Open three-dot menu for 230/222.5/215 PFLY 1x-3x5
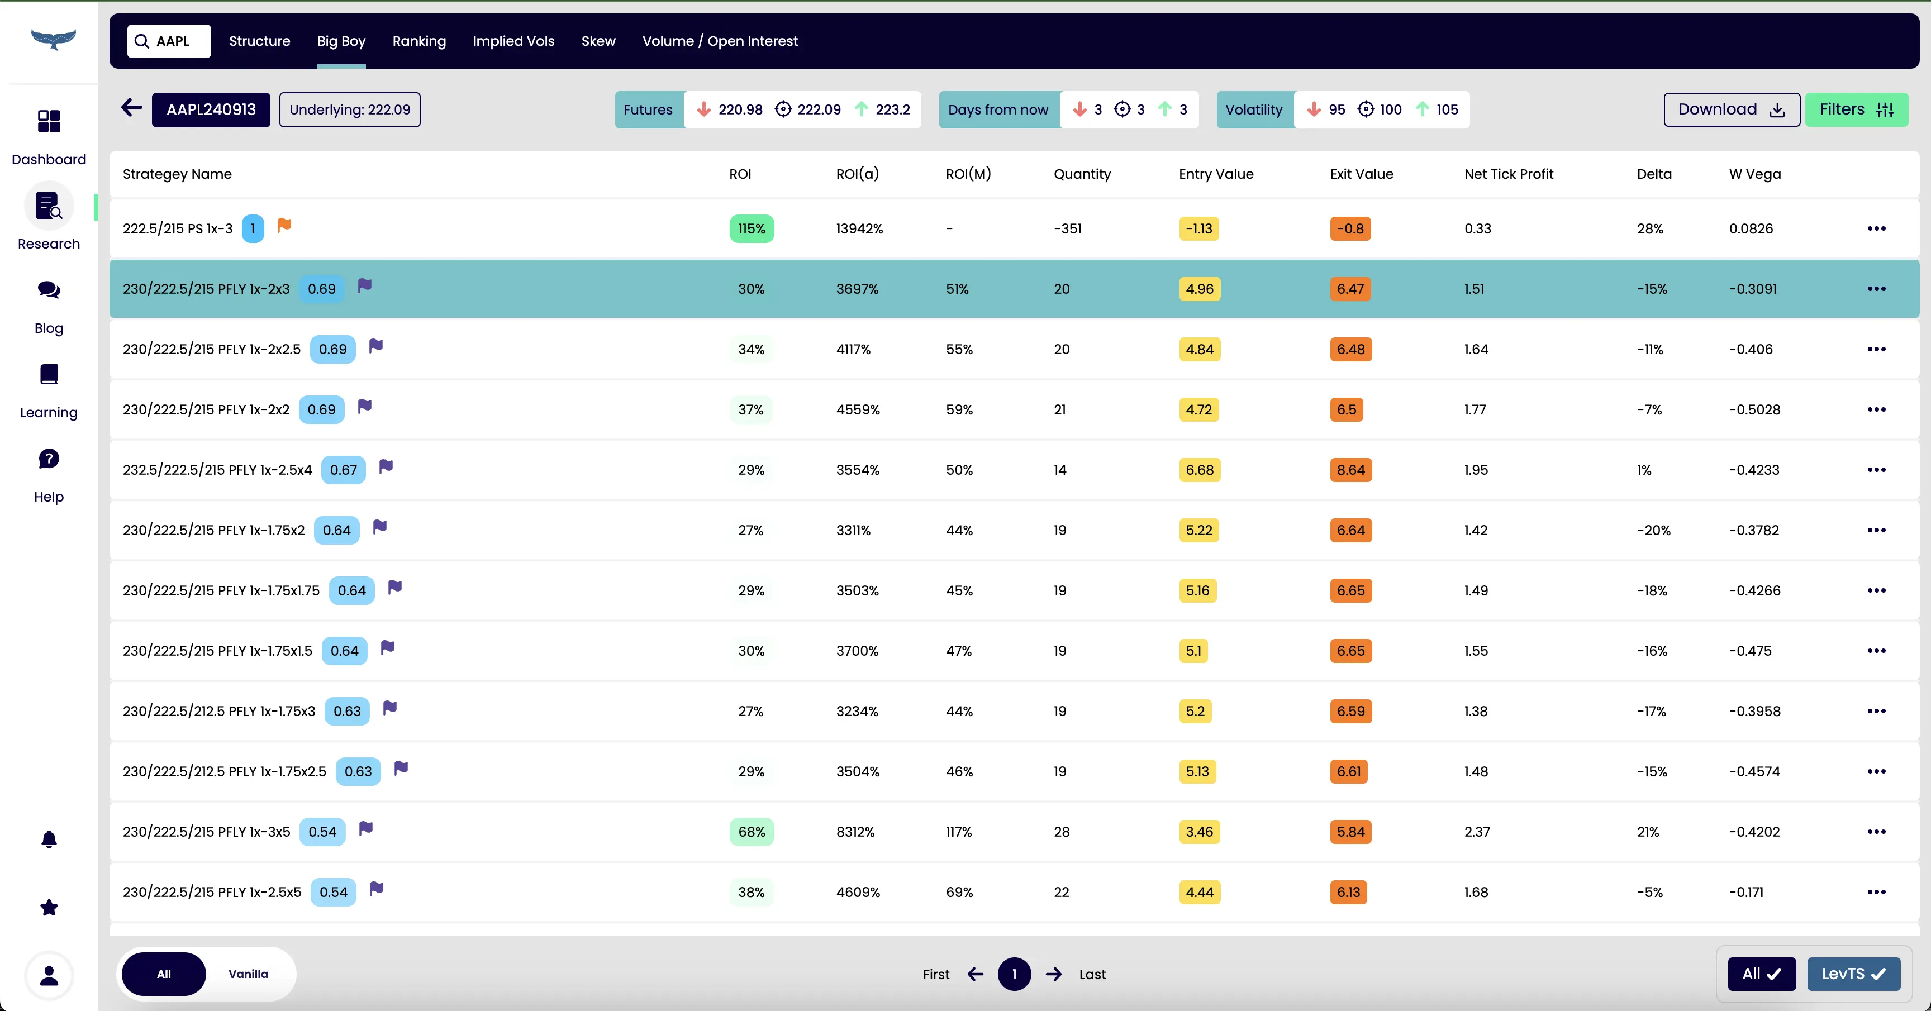Viewport: 1931px width, 1011px height. [1876, 831]
